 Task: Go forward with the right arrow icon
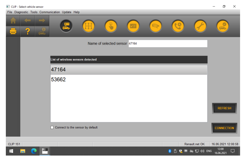click(42, 21)
